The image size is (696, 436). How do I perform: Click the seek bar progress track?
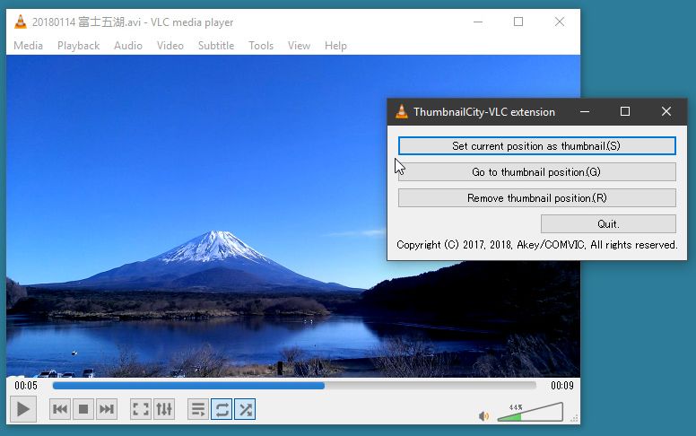pyautogui.click(x=294, y=386)
